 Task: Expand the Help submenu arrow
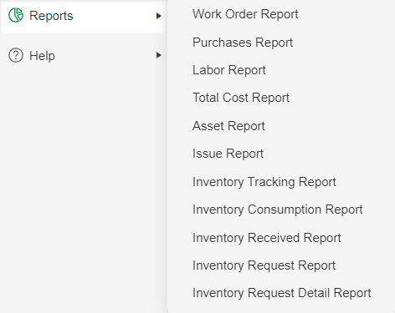159,55
